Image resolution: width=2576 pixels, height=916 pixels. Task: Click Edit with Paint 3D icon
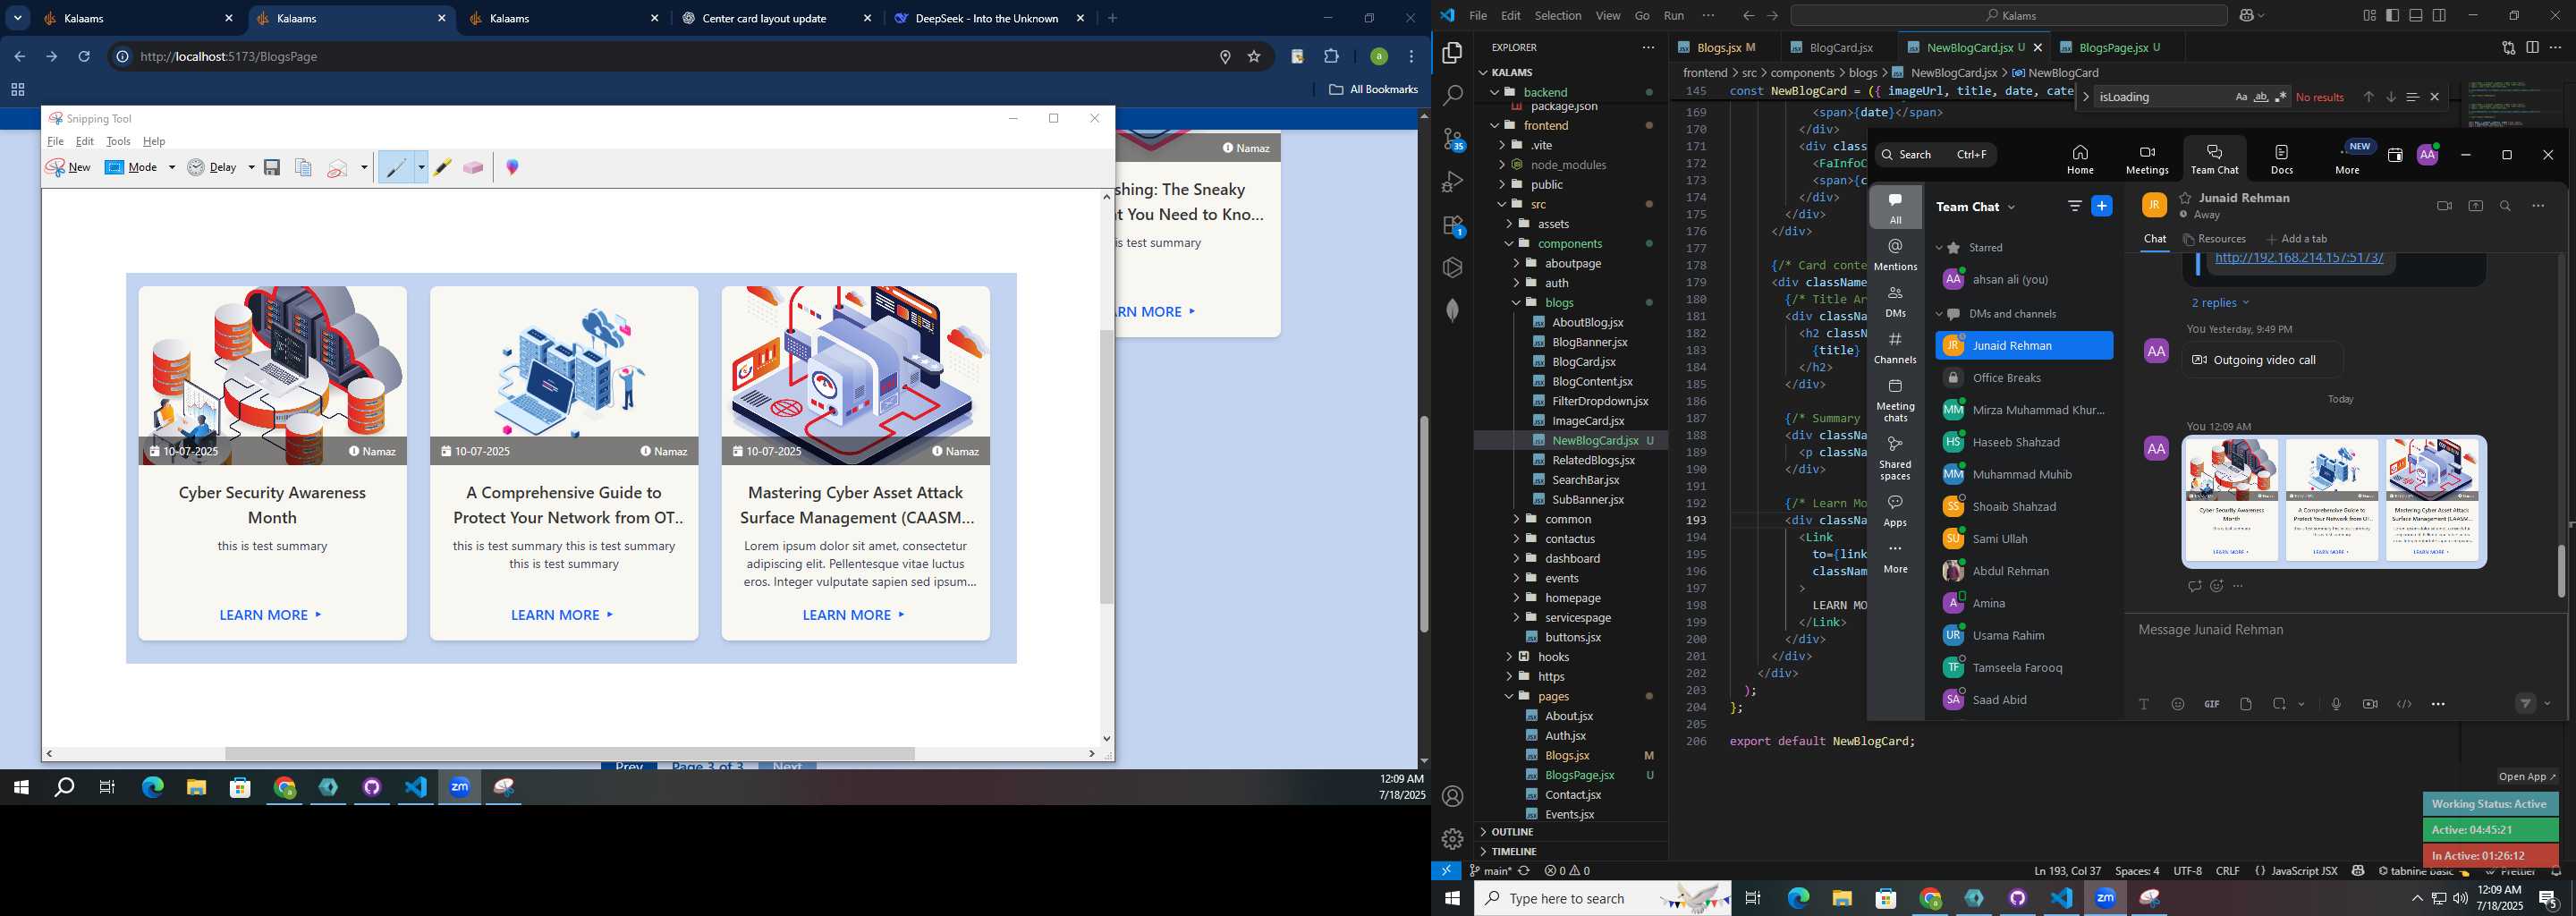(512, 168)
